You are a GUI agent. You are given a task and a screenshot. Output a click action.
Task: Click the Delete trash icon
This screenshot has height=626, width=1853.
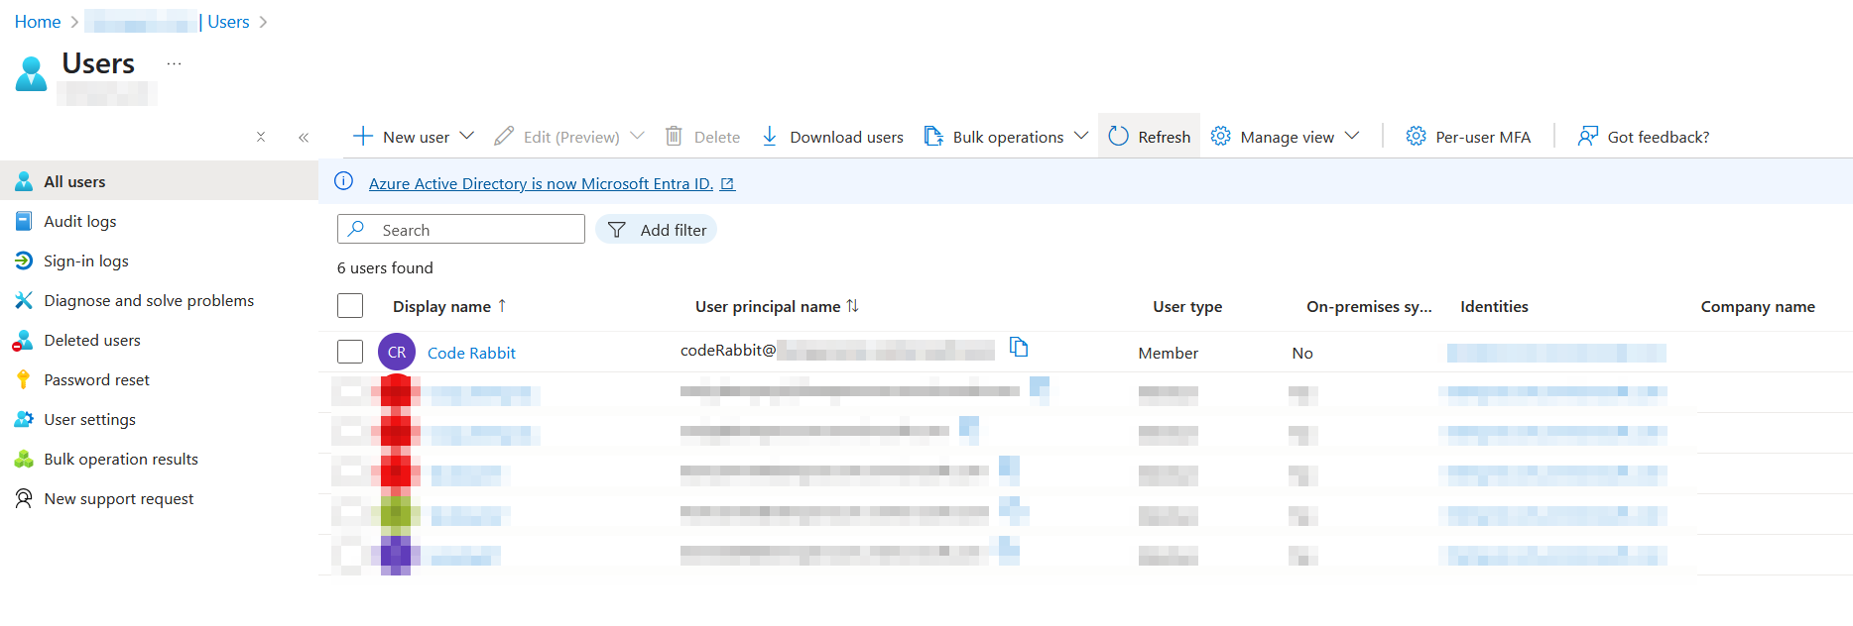(674, 136)
